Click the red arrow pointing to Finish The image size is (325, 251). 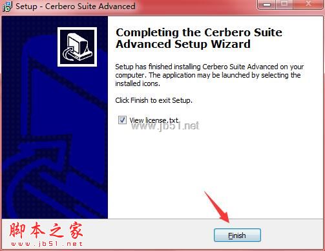point(217,207)
